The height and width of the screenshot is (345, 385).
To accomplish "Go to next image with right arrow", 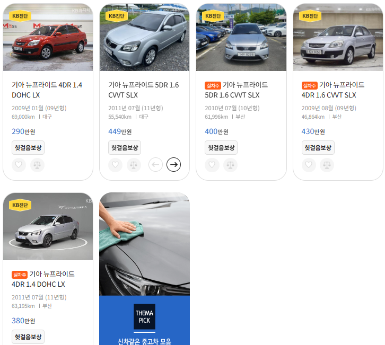I will click(x=173, y=165).
